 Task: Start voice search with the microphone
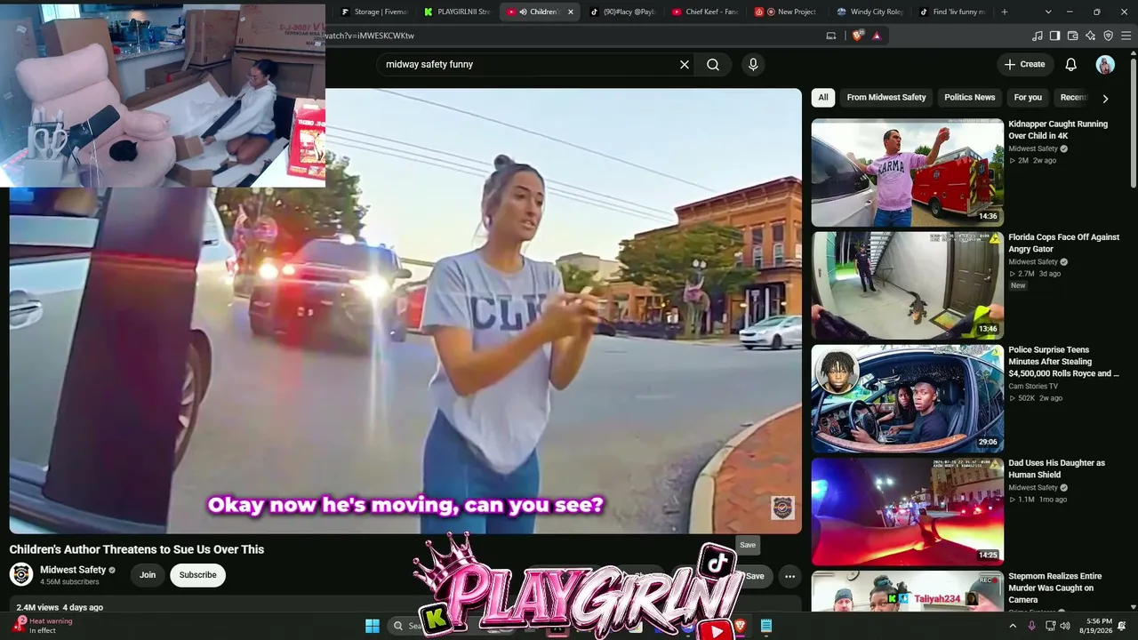pyautogui.click(x=753, y=65)
